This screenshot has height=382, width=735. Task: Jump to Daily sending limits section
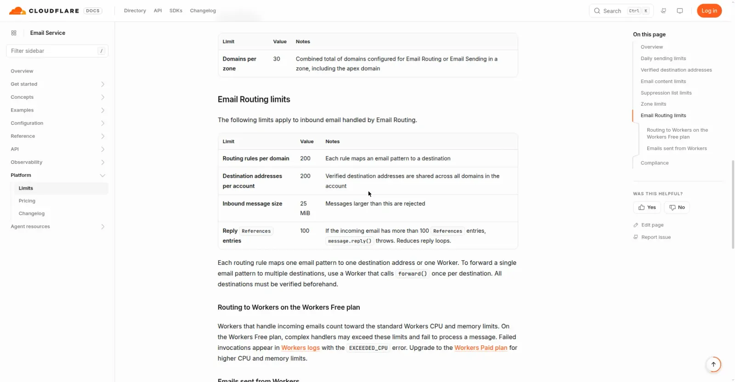663,59
